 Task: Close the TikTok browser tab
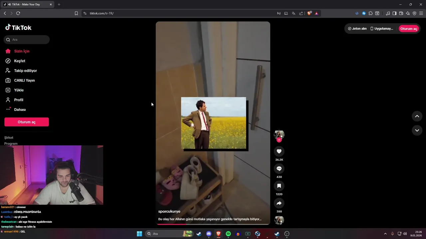point(51,4)
